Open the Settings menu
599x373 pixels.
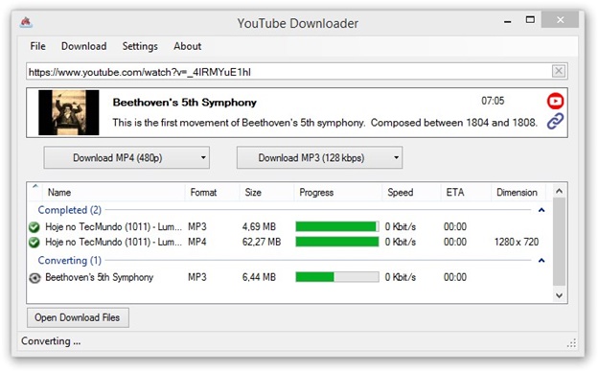pyautogui.click(x=140, y=46)
